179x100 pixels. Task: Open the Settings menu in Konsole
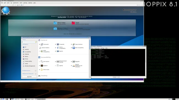(102, 48)
